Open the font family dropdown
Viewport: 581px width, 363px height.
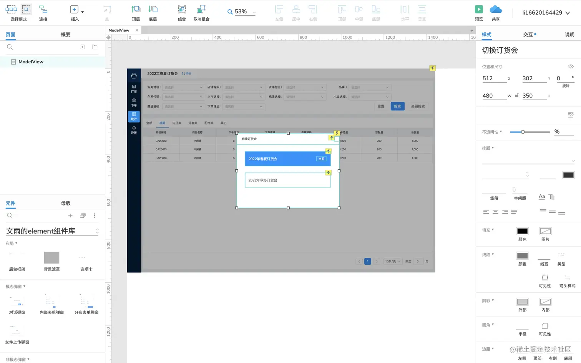(528, 160)
